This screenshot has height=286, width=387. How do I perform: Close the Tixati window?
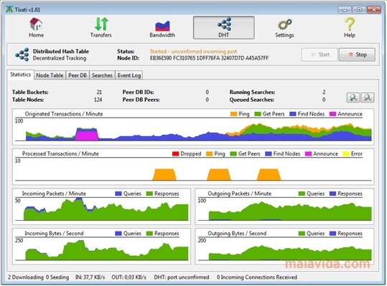(x=374, y=10)
